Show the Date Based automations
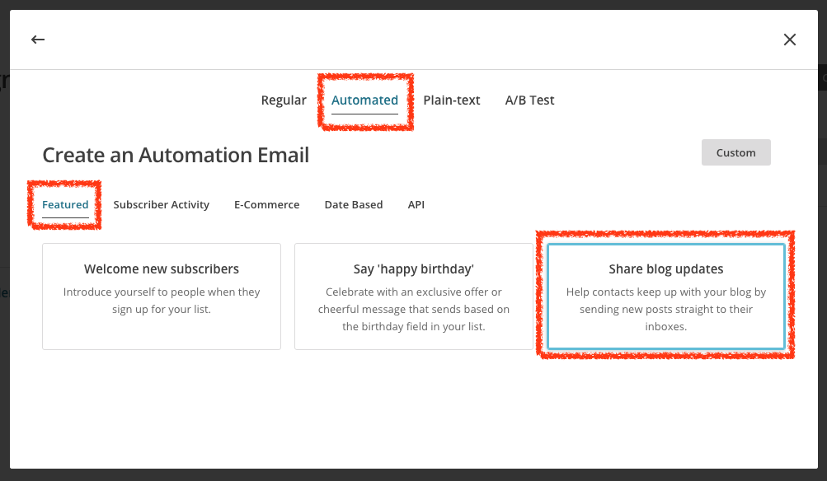Image resolution: width=827 pixels, height=481 pixels. coord(354,204)
